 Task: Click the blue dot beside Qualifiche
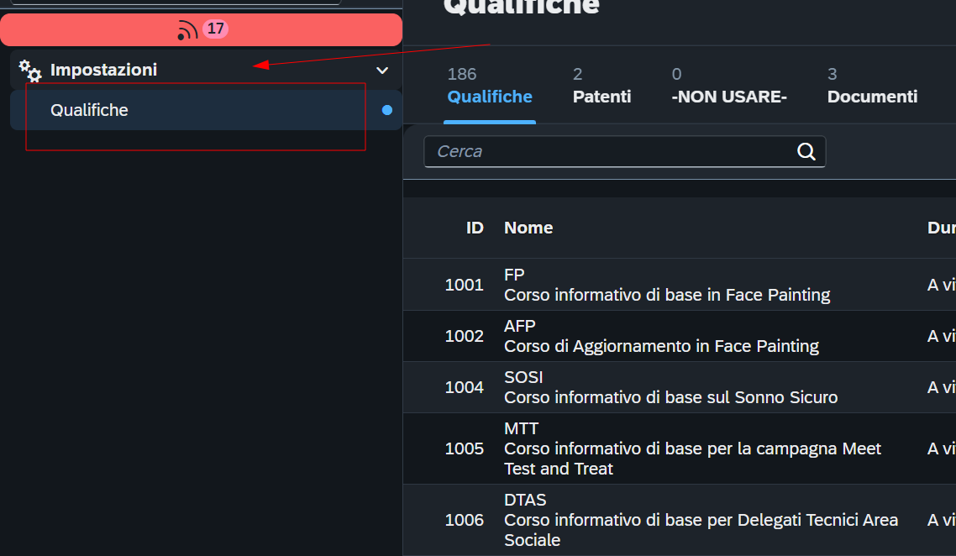(386, 110)
